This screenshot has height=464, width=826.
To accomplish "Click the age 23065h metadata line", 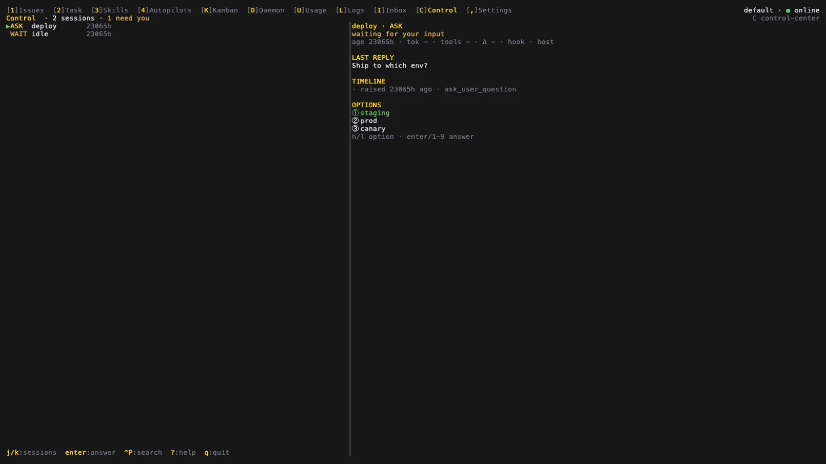I will coord(453,42).
